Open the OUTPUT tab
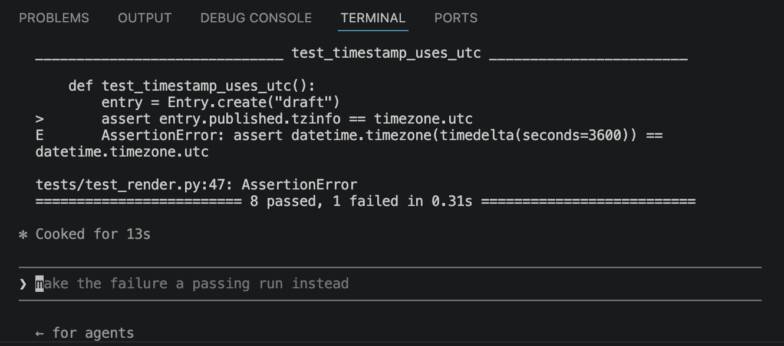Screen dimensions: 784x346 (145, 18)
